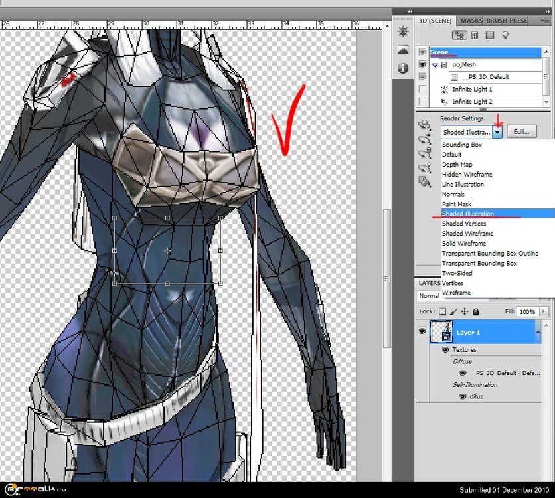Hide the __PS_3D_Default diffuse texture
The image size is (555, 498).
462,373
